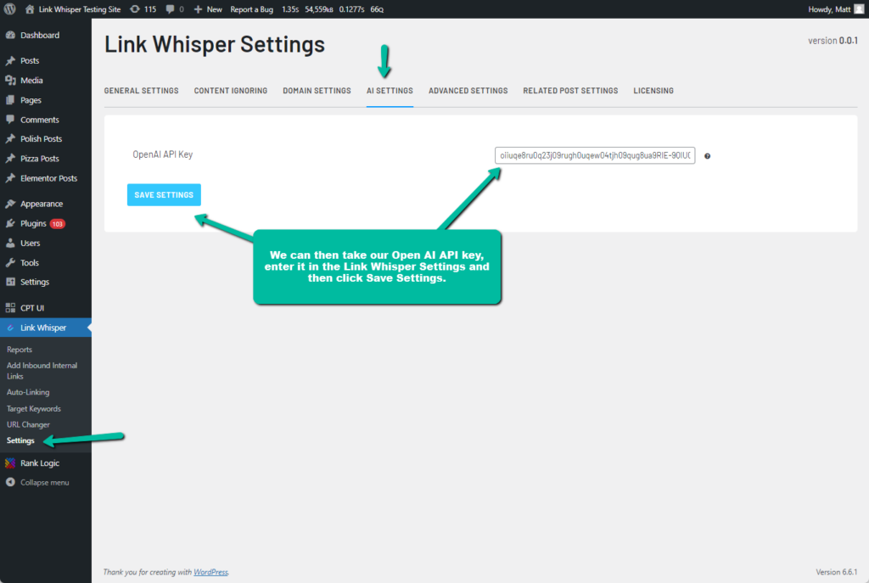Click the Comments speech bubble icon in sidebar
This screenshot has height=583, width=869.
(10, 120)
